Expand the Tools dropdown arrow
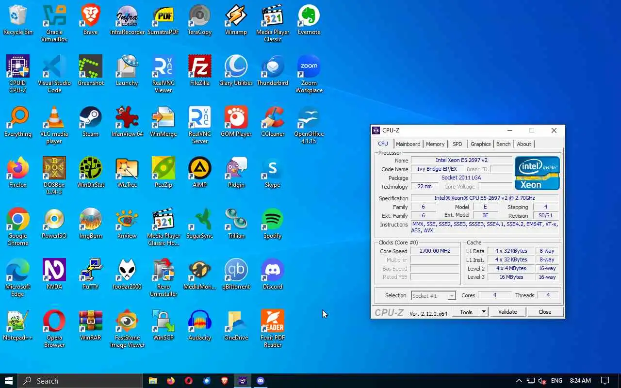The height and width of the screenshot is (388, 621). (484, 312)
